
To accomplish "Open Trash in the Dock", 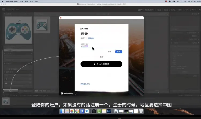I will coord(141,111).
